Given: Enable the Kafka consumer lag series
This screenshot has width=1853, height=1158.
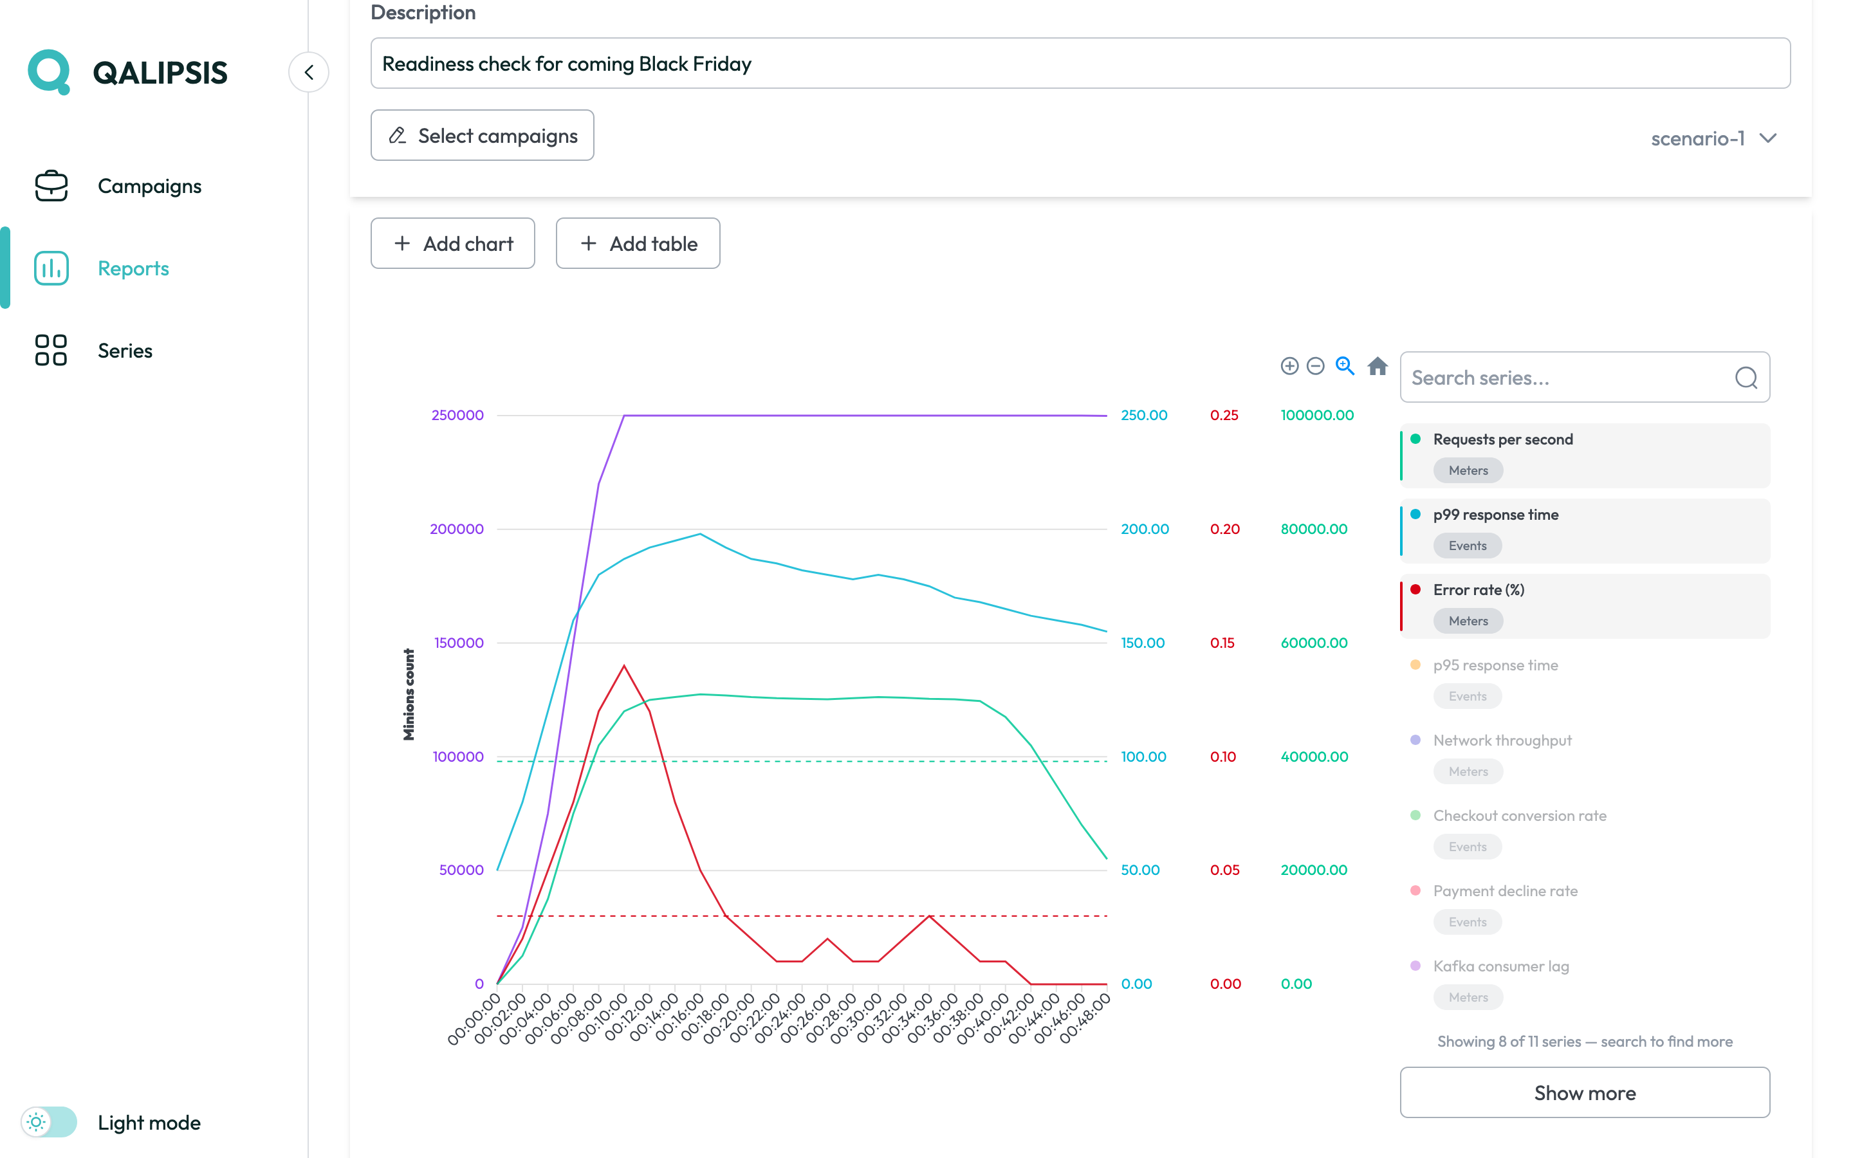Looking at the screenshot, I should [x=1585, y=982].
